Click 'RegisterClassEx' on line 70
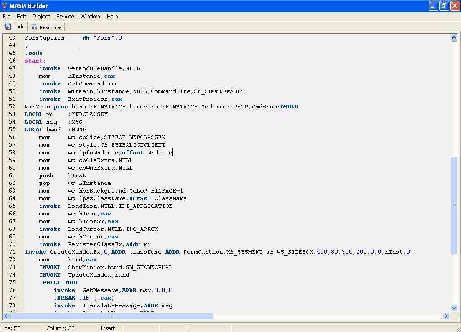This screenshot has height=332, width=461. (95, 244)
